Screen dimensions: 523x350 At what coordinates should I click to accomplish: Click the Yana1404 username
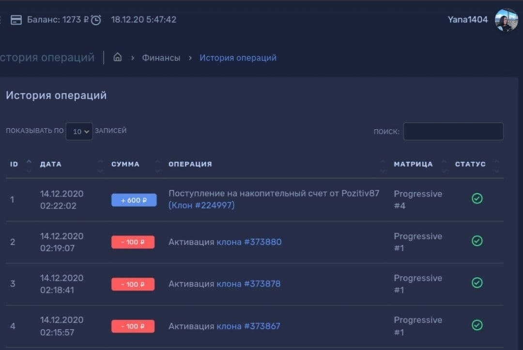(x=468, y=20)
